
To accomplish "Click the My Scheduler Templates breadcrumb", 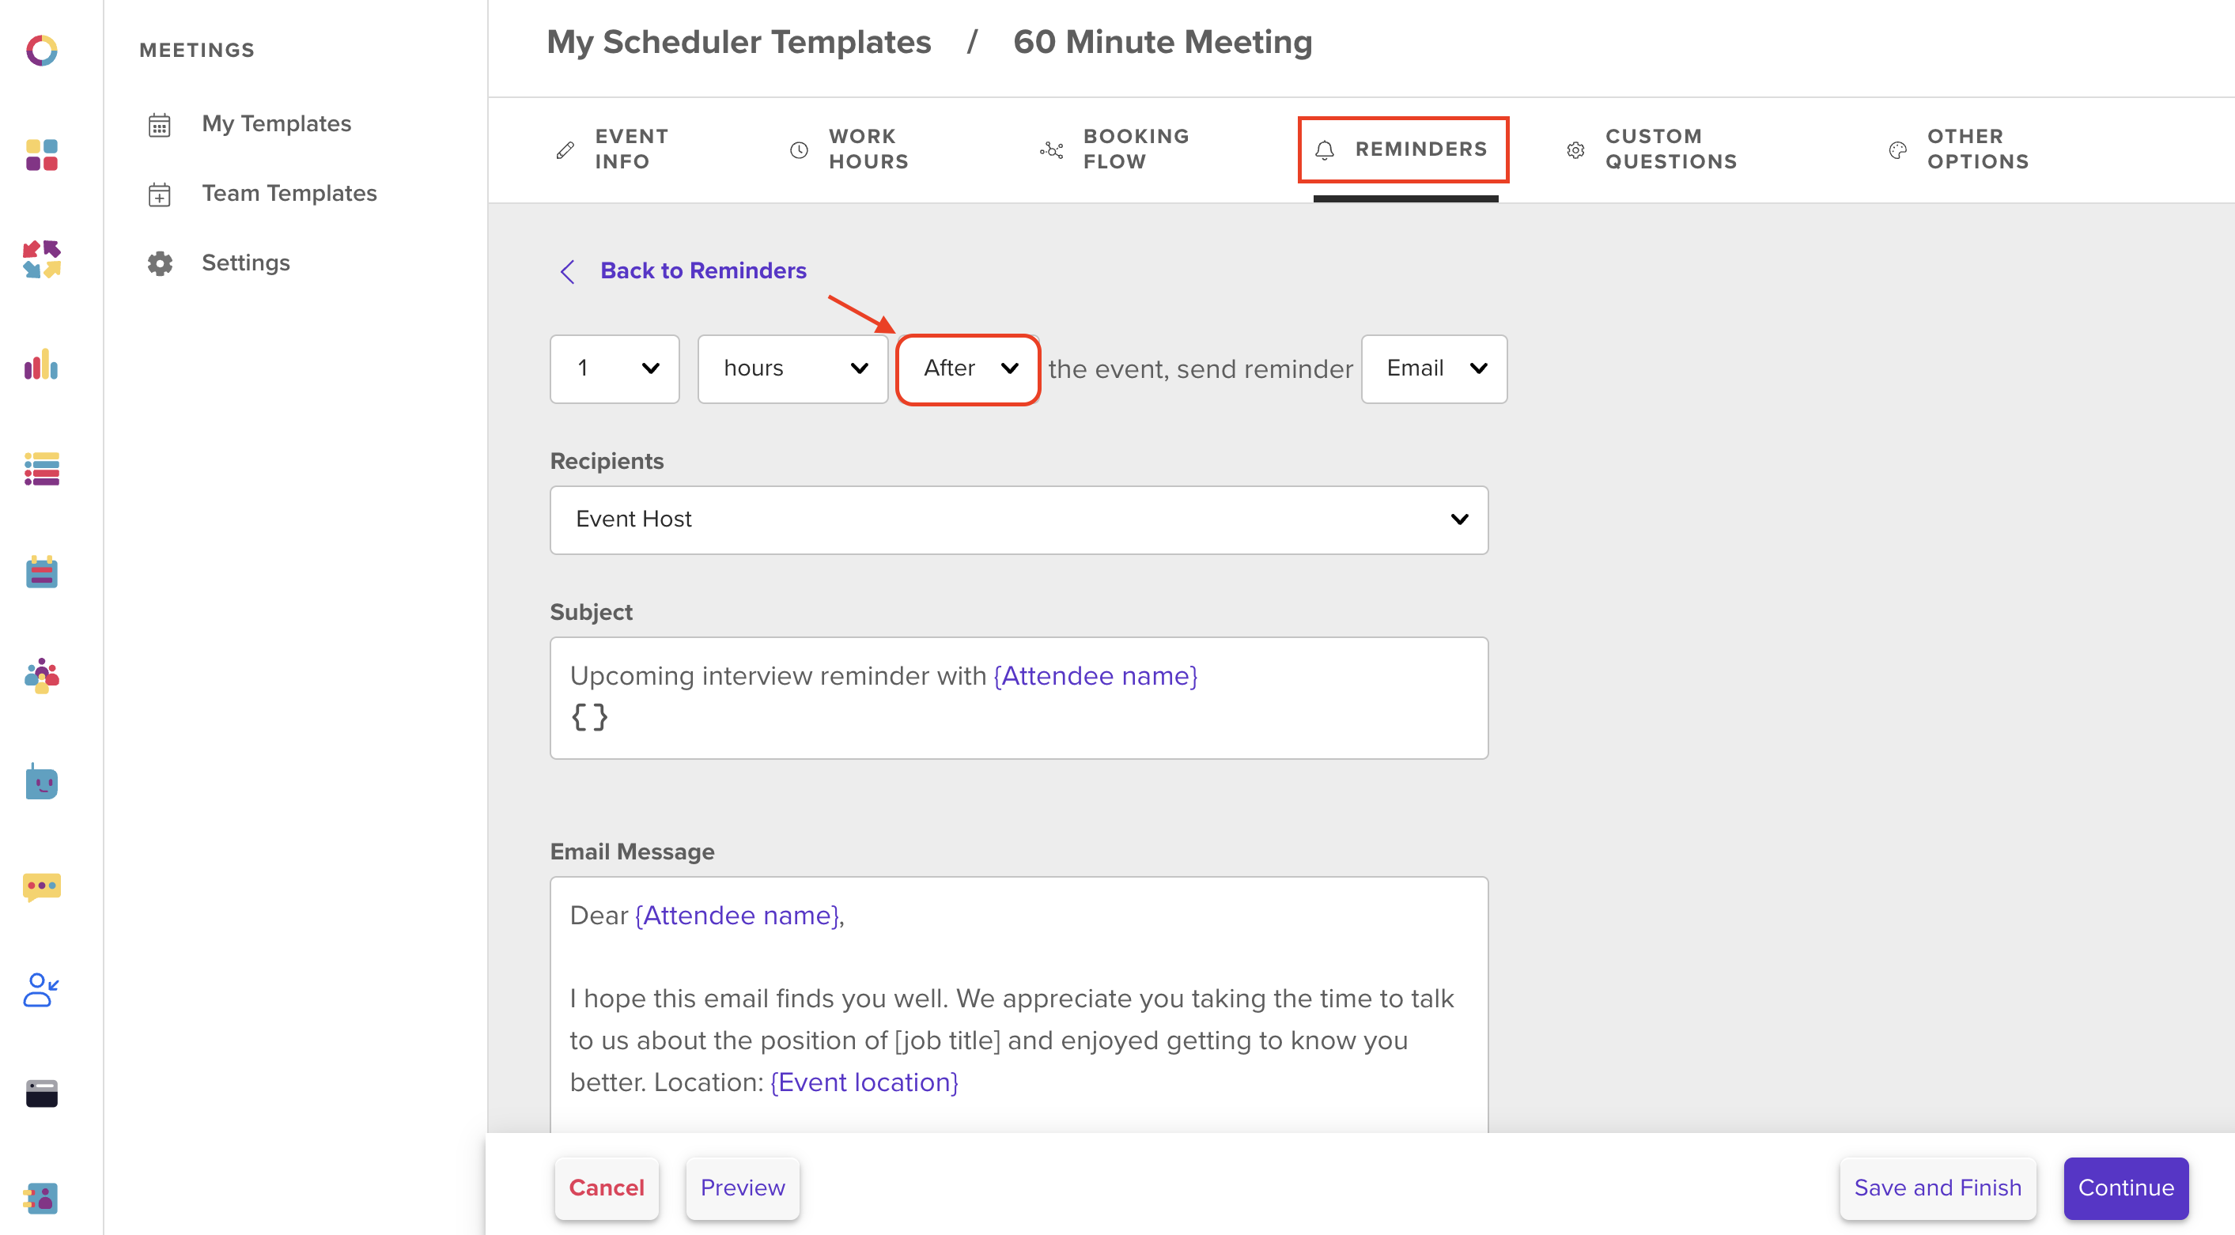I will pyautogui.click(x=739, y=42).
